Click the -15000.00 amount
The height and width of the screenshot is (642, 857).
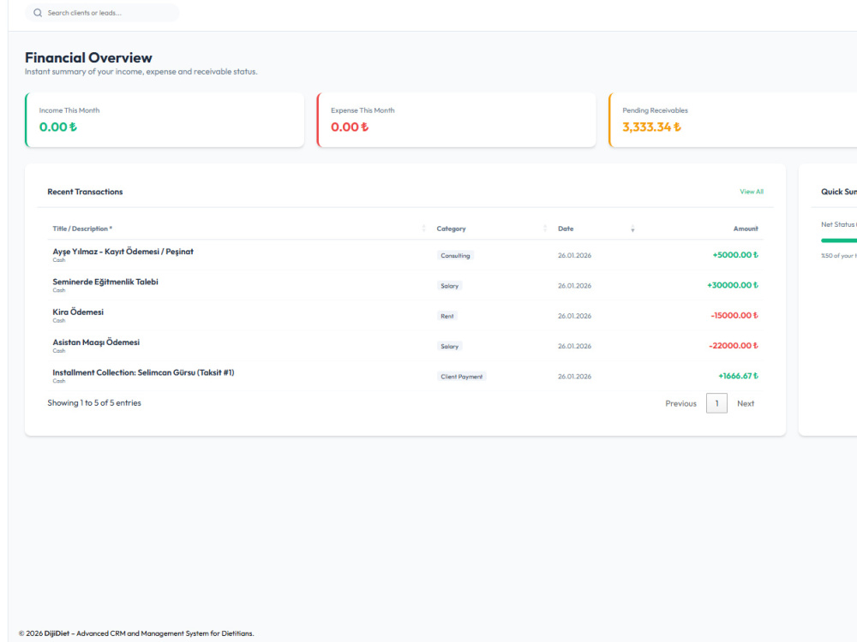pos(734,316)
